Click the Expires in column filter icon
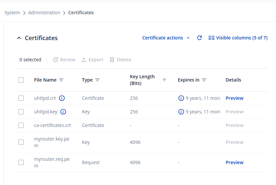The image size is (276, 185). click(204, 80)
